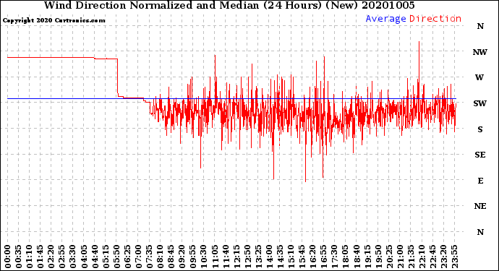
Task: Click the 14:35 time label
Action: pos(280,257)
